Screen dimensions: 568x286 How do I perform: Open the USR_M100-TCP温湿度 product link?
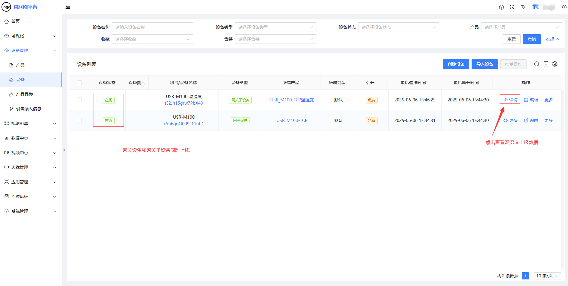(x=292, y=100)
